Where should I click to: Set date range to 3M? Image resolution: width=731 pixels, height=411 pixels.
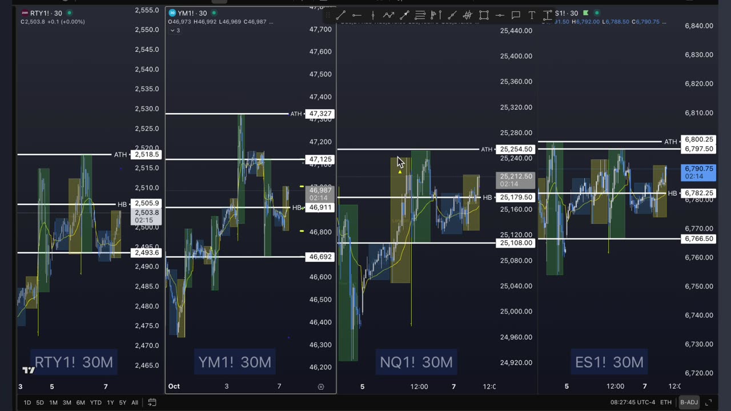pyautogui.click(x=67, y=402)
